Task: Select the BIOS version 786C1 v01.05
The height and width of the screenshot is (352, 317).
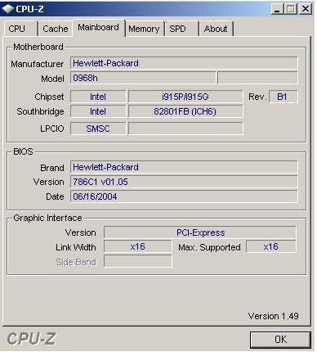Action: click(184, 182)
